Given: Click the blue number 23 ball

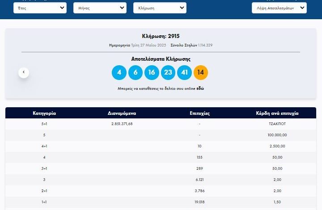Looking at the screenshot, I should pos(168,72).
